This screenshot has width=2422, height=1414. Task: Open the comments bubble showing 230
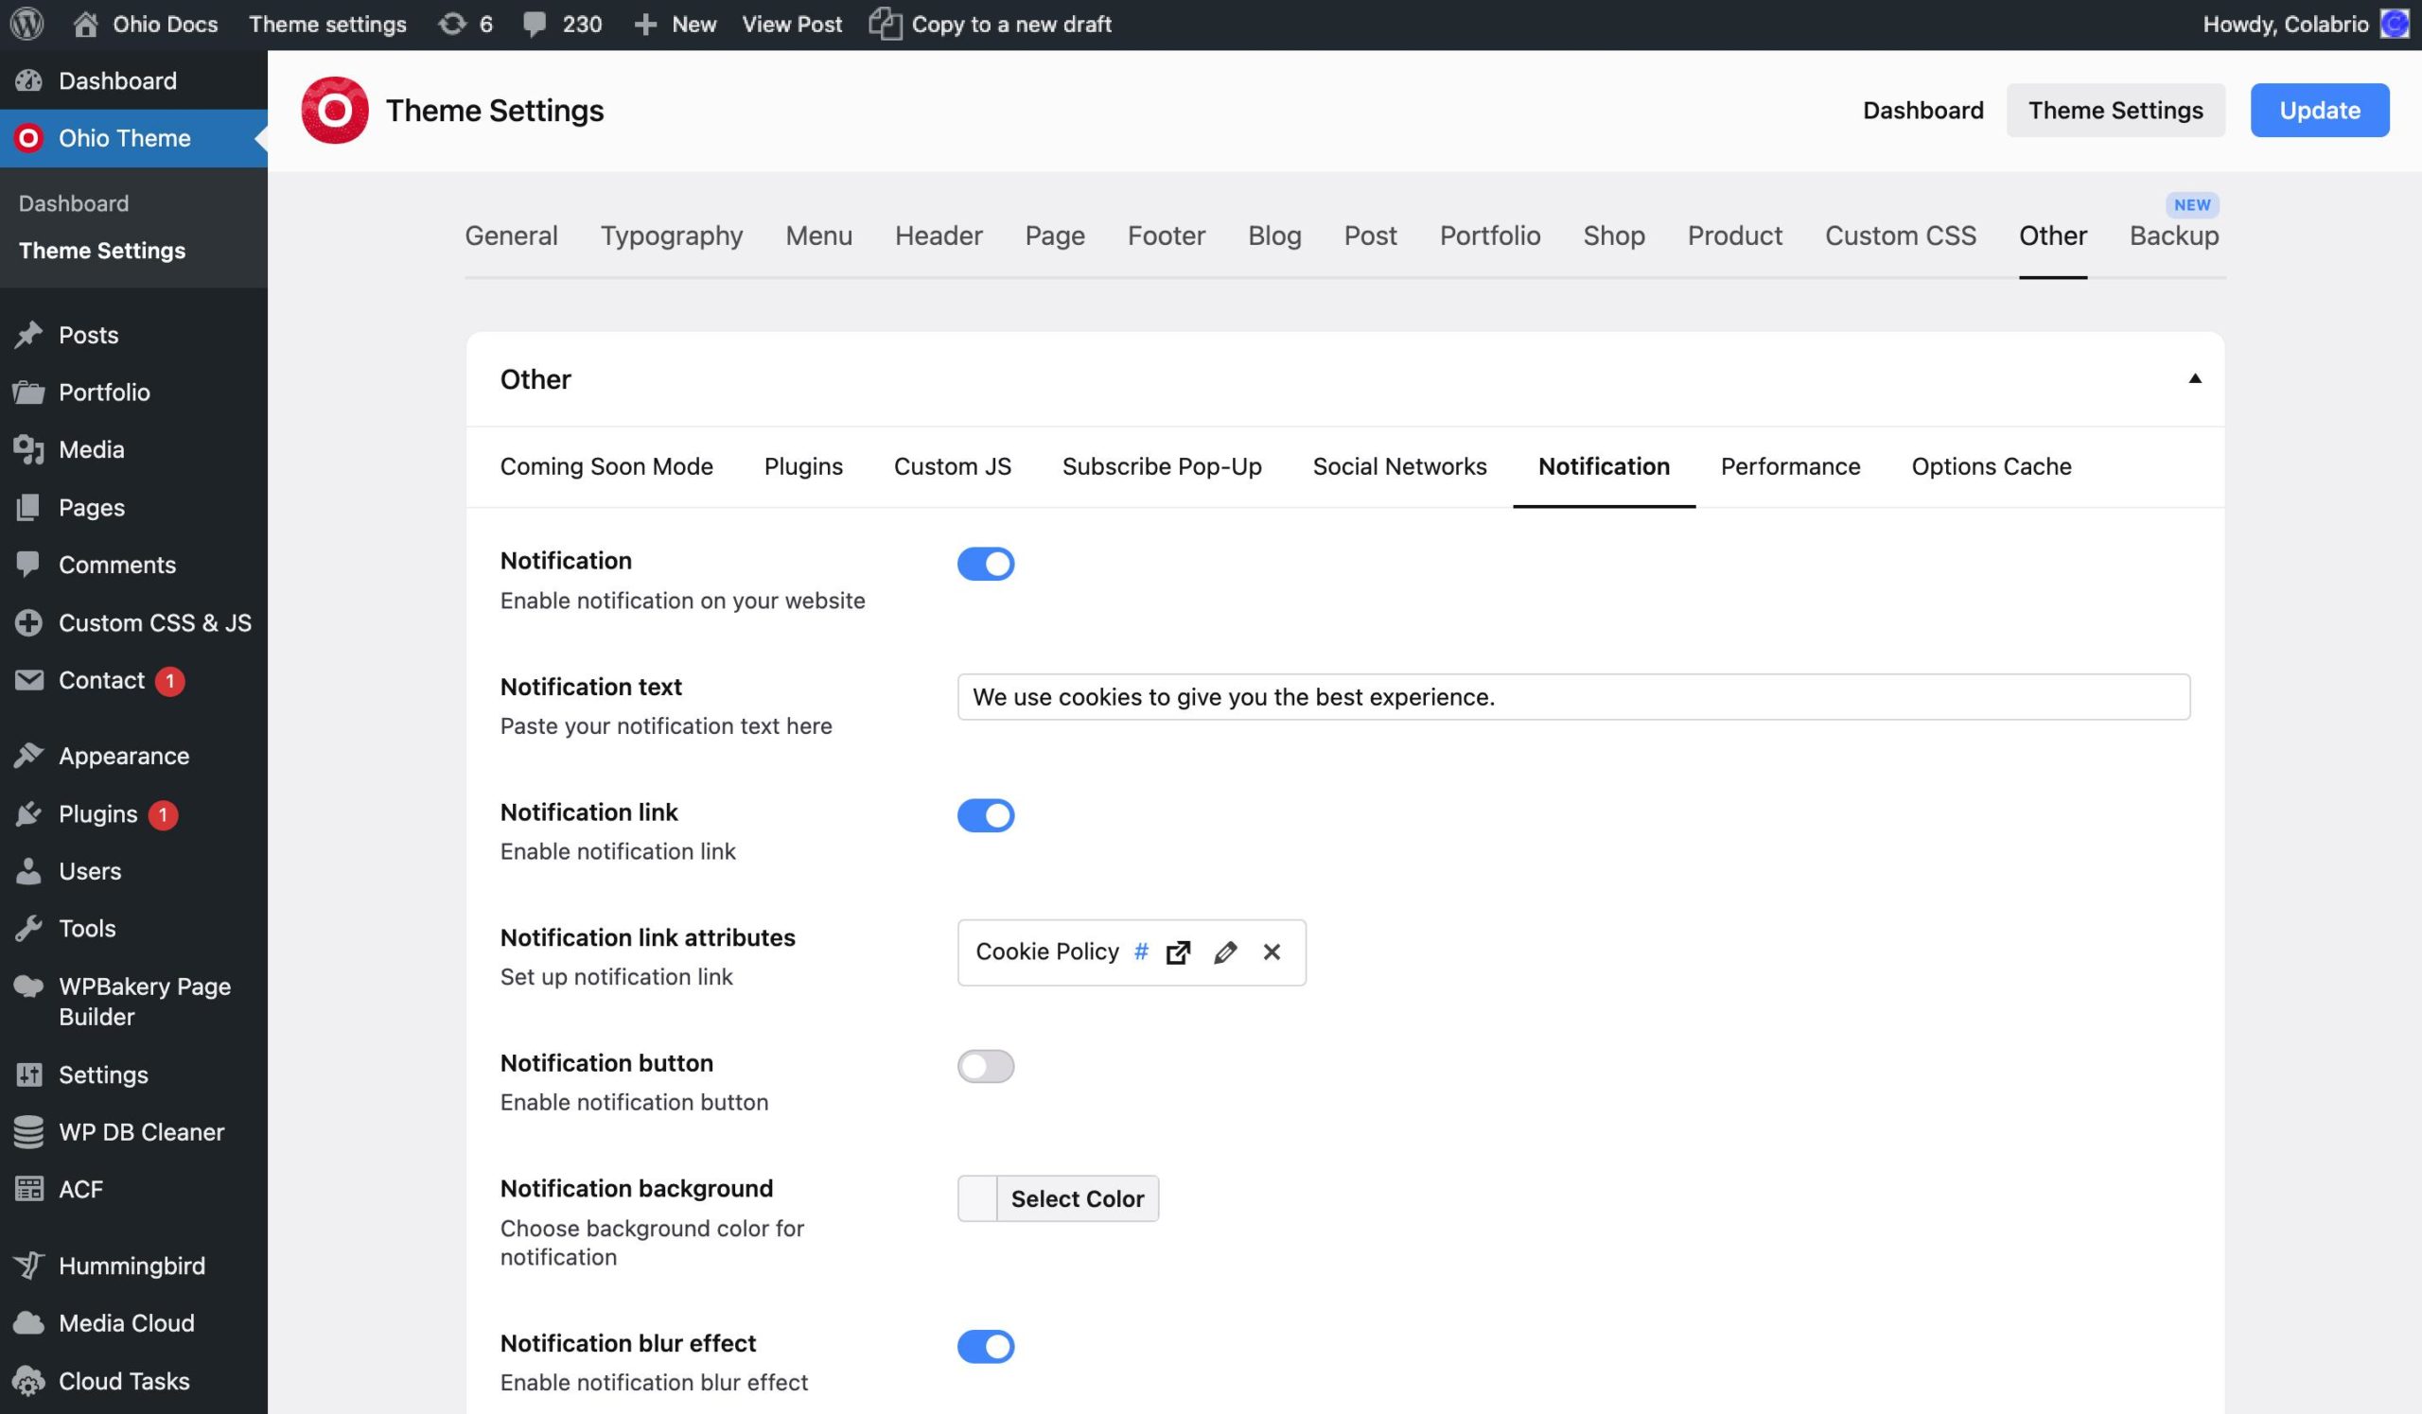535,24
